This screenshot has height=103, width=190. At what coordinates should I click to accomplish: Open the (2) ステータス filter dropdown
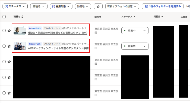click(x=15, y=6)
